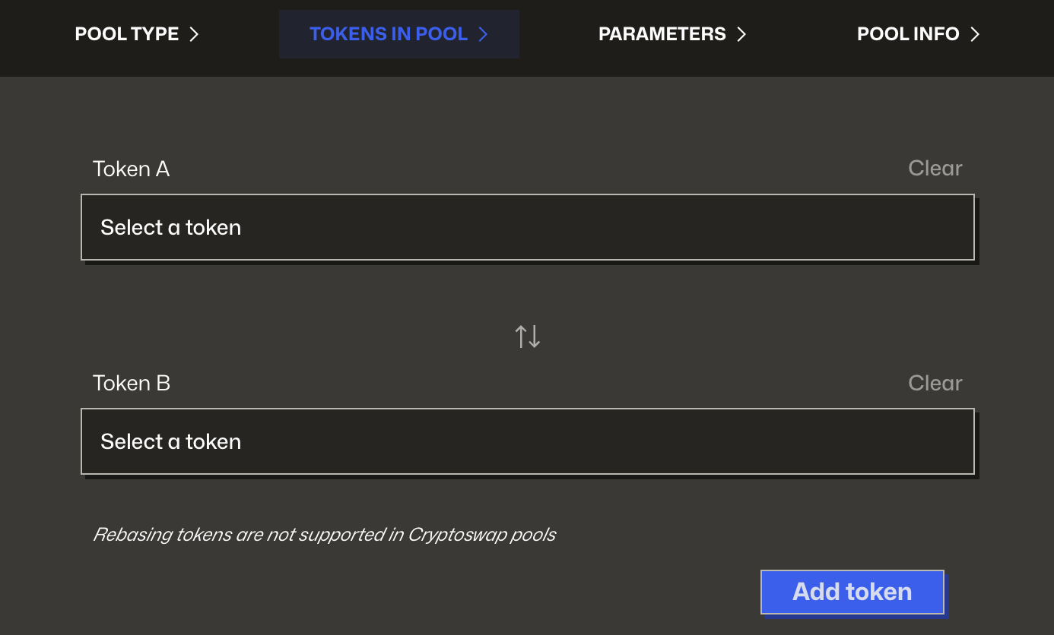Click the chevron beside Parameters

pyautogui.click(x=741, y=34)
